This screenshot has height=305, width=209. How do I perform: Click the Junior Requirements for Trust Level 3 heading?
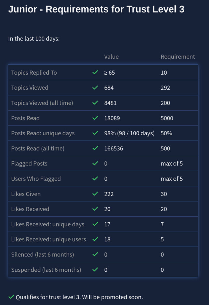click(x=96, y=9)
